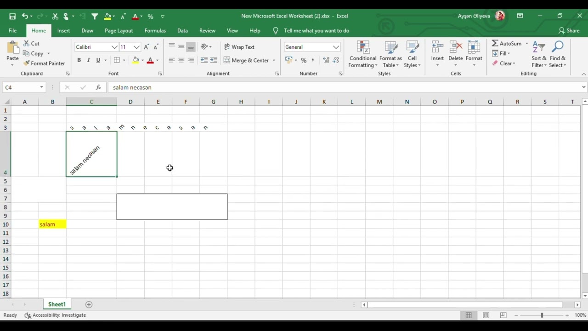Click Merge & Center
The image size is (588, 331).
[x=246, y=60]
